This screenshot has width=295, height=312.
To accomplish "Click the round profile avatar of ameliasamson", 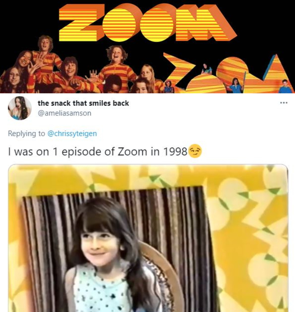I will [x=20, y=108].
